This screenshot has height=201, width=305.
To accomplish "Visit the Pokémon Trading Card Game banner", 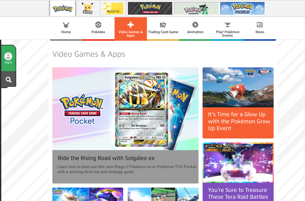I will coord(150,8).
